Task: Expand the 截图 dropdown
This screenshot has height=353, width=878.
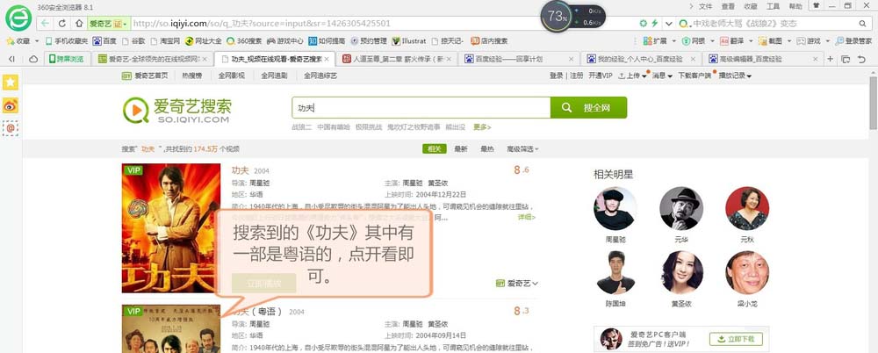Action: point(788,41)
